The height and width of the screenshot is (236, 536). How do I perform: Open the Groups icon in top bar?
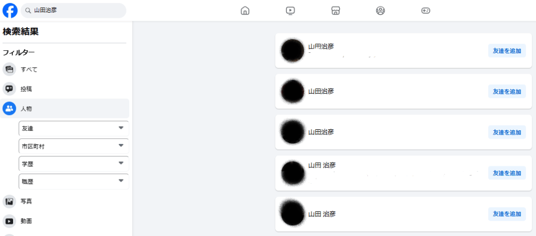pos(381,10)
